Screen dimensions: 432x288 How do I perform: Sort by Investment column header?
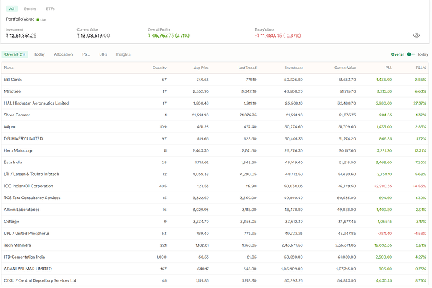click(294, 68)
